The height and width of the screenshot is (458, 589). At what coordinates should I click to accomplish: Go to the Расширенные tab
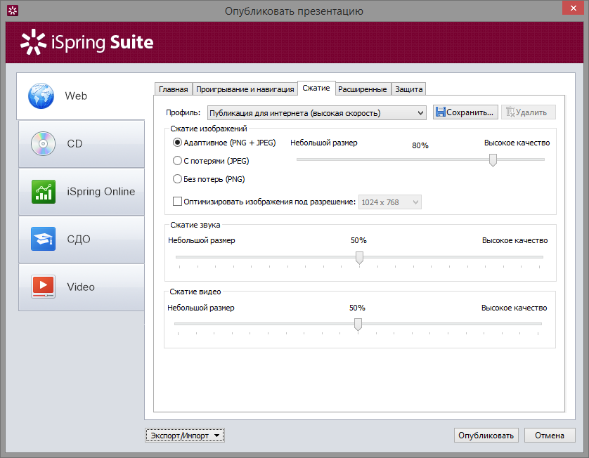(363, 89)
